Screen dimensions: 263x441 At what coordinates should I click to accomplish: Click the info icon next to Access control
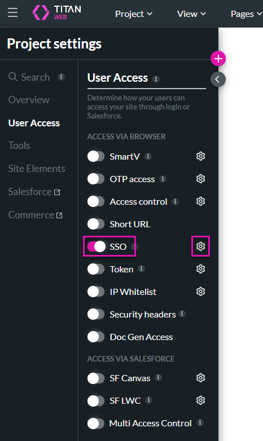click(175, 201)
